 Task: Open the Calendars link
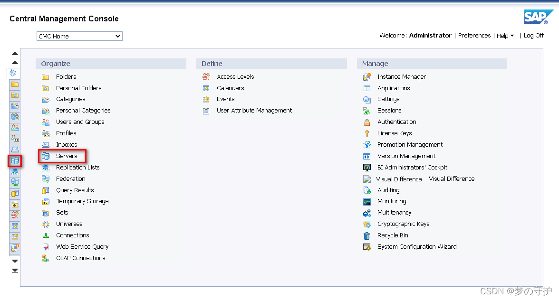(230, 88)
